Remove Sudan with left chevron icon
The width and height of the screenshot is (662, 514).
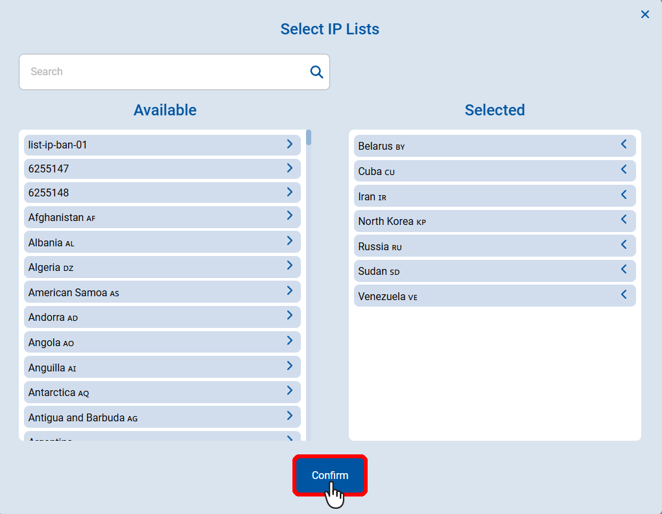pos(624,269)
